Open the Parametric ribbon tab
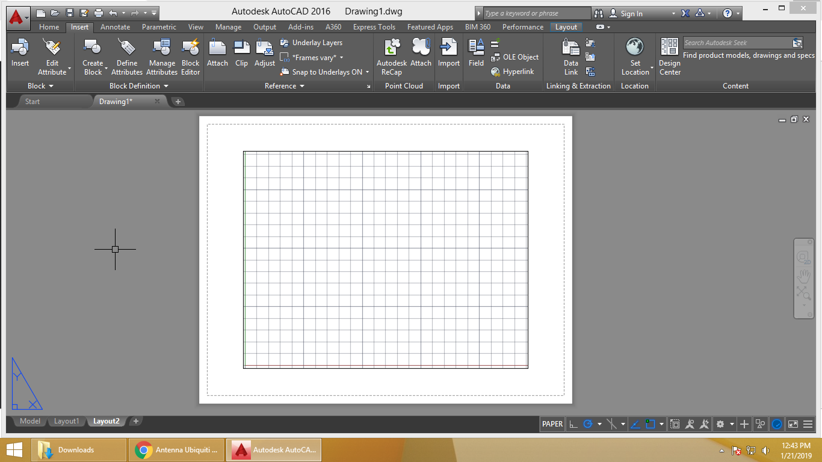The image size is (822, 462). [159, 27]
